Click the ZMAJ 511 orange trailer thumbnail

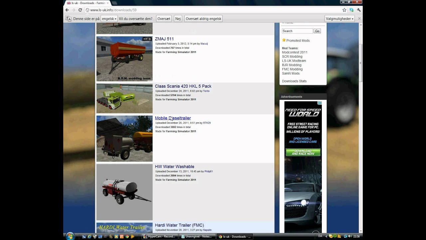pyautogui.click(x=124, y=59)
